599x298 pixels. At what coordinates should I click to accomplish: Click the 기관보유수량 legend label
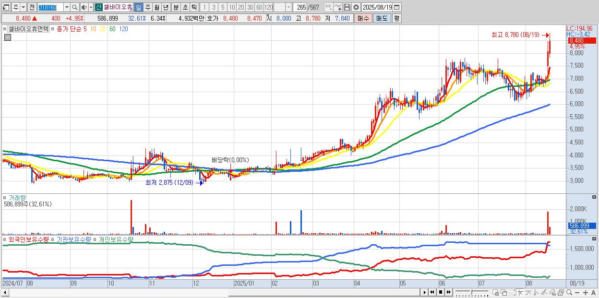74,239
